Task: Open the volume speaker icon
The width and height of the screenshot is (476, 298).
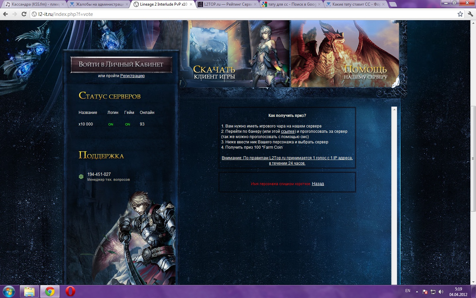Action: (441, 292)
